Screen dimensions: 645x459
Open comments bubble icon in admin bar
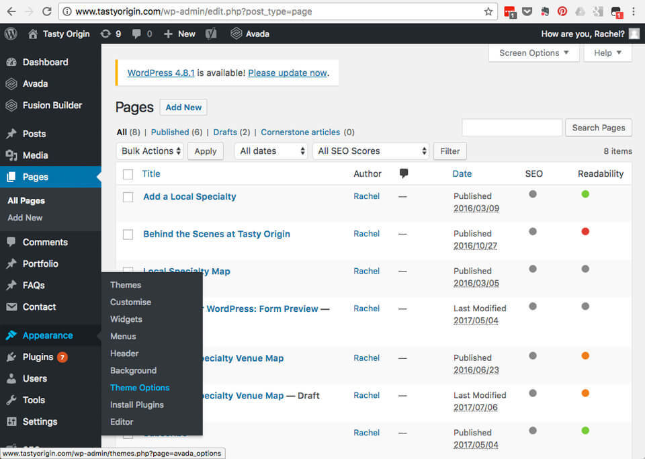point(136,34)
